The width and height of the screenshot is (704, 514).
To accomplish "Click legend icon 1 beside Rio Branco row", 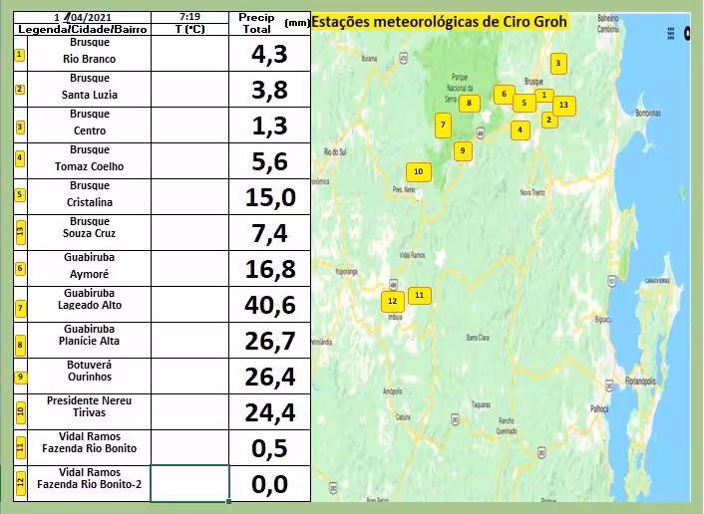I will tap(19, 54).
